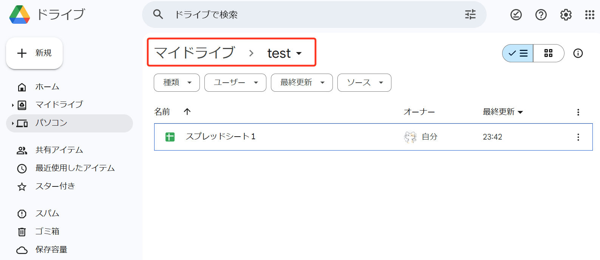
Task: Expand the マイドライブ tree arrow in sidebar
Action: pyautogui.click(x=13, y=105)
